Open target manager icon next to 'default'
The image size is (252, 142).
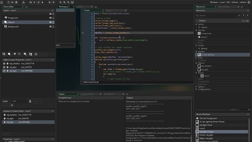pos(249,2)
